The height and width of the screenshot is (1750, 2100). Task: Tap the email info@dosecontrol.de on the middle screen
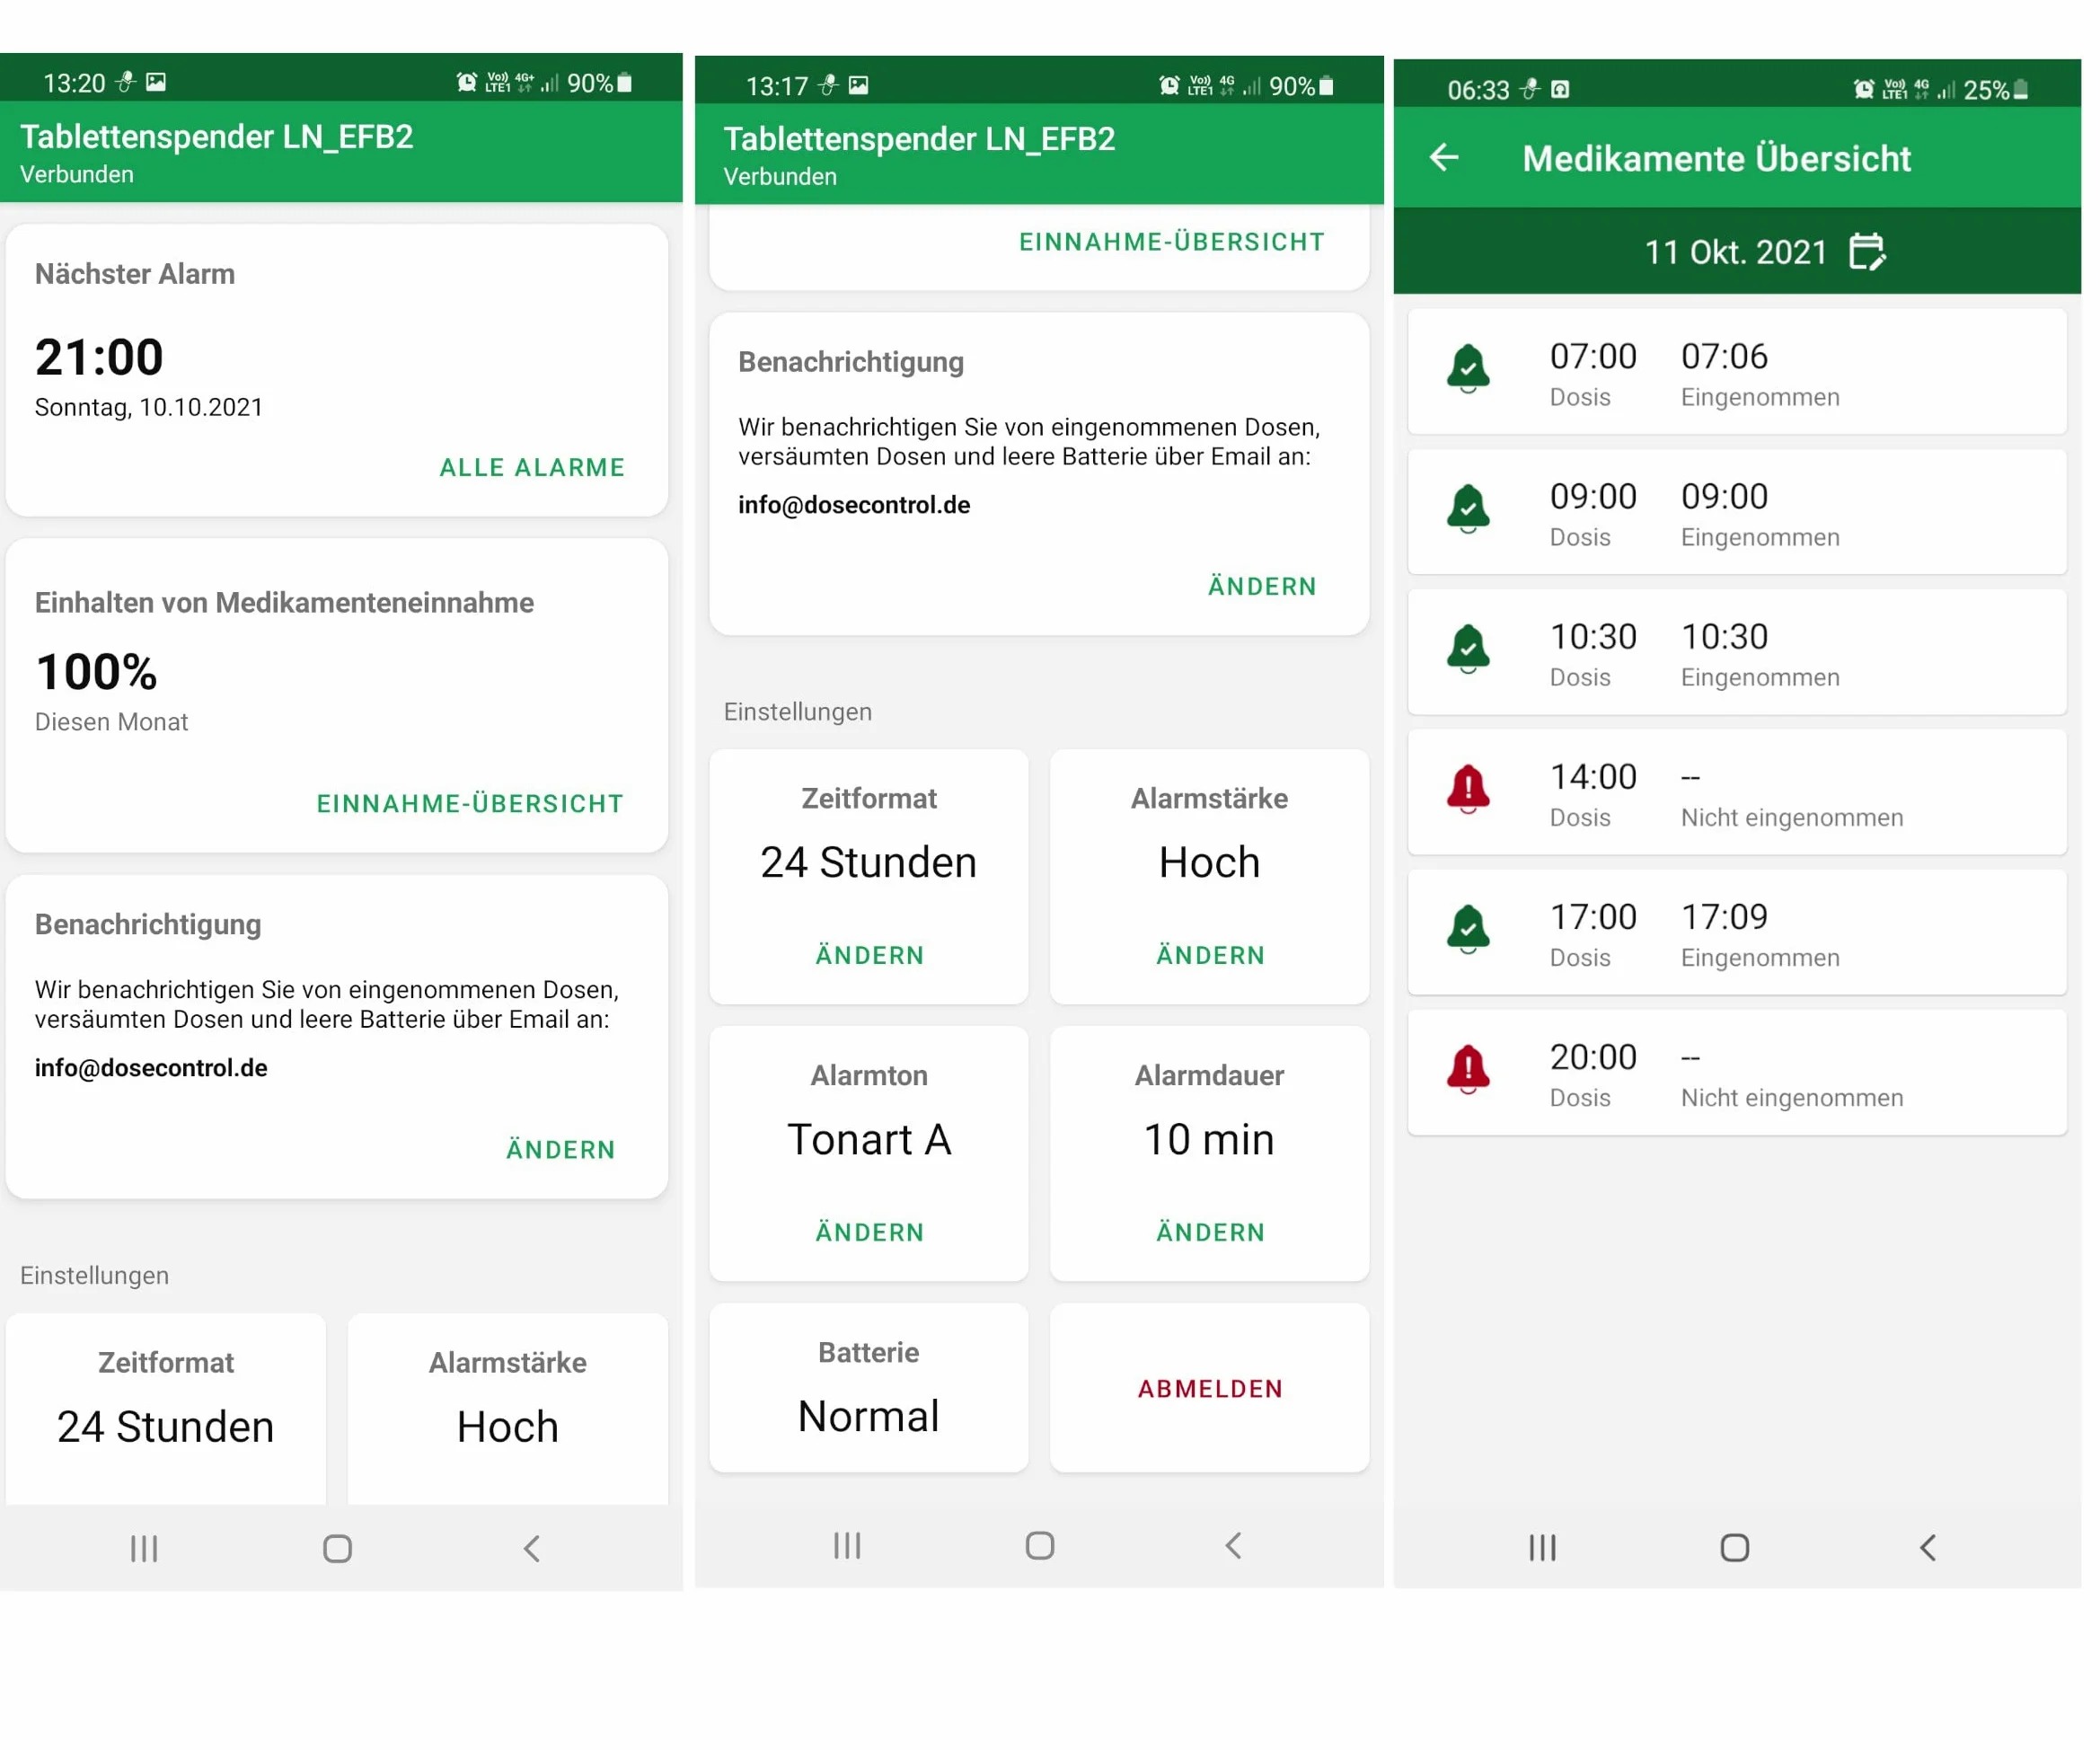click(854, 505)
